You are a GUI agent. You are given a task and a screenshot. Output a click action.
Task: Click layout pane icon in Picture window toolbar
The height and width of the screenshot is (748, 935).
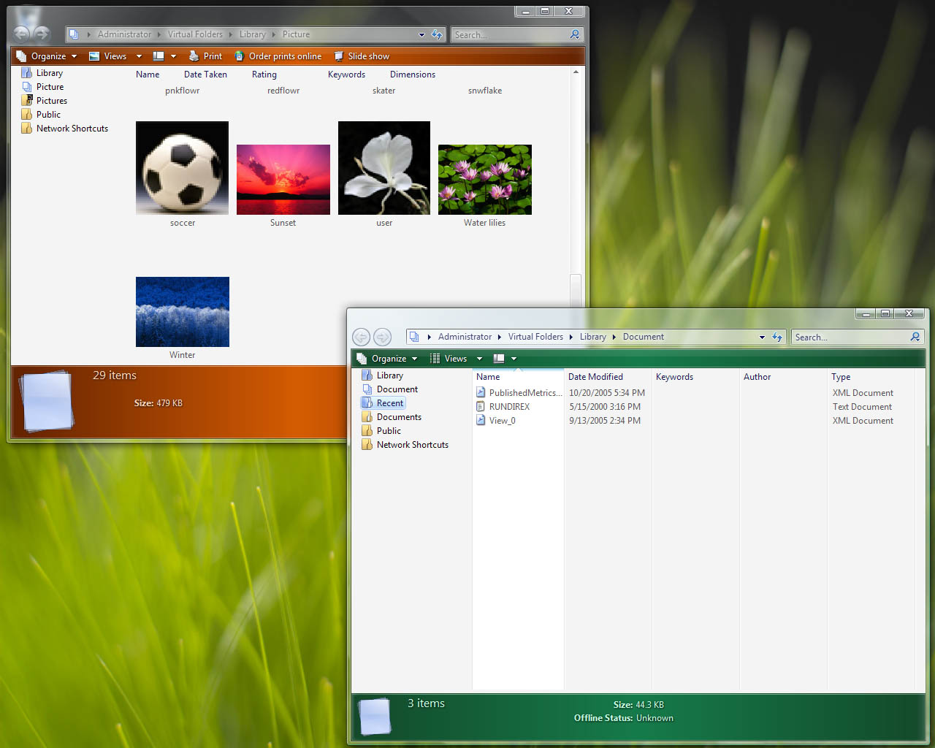click(x=159, y=56)
